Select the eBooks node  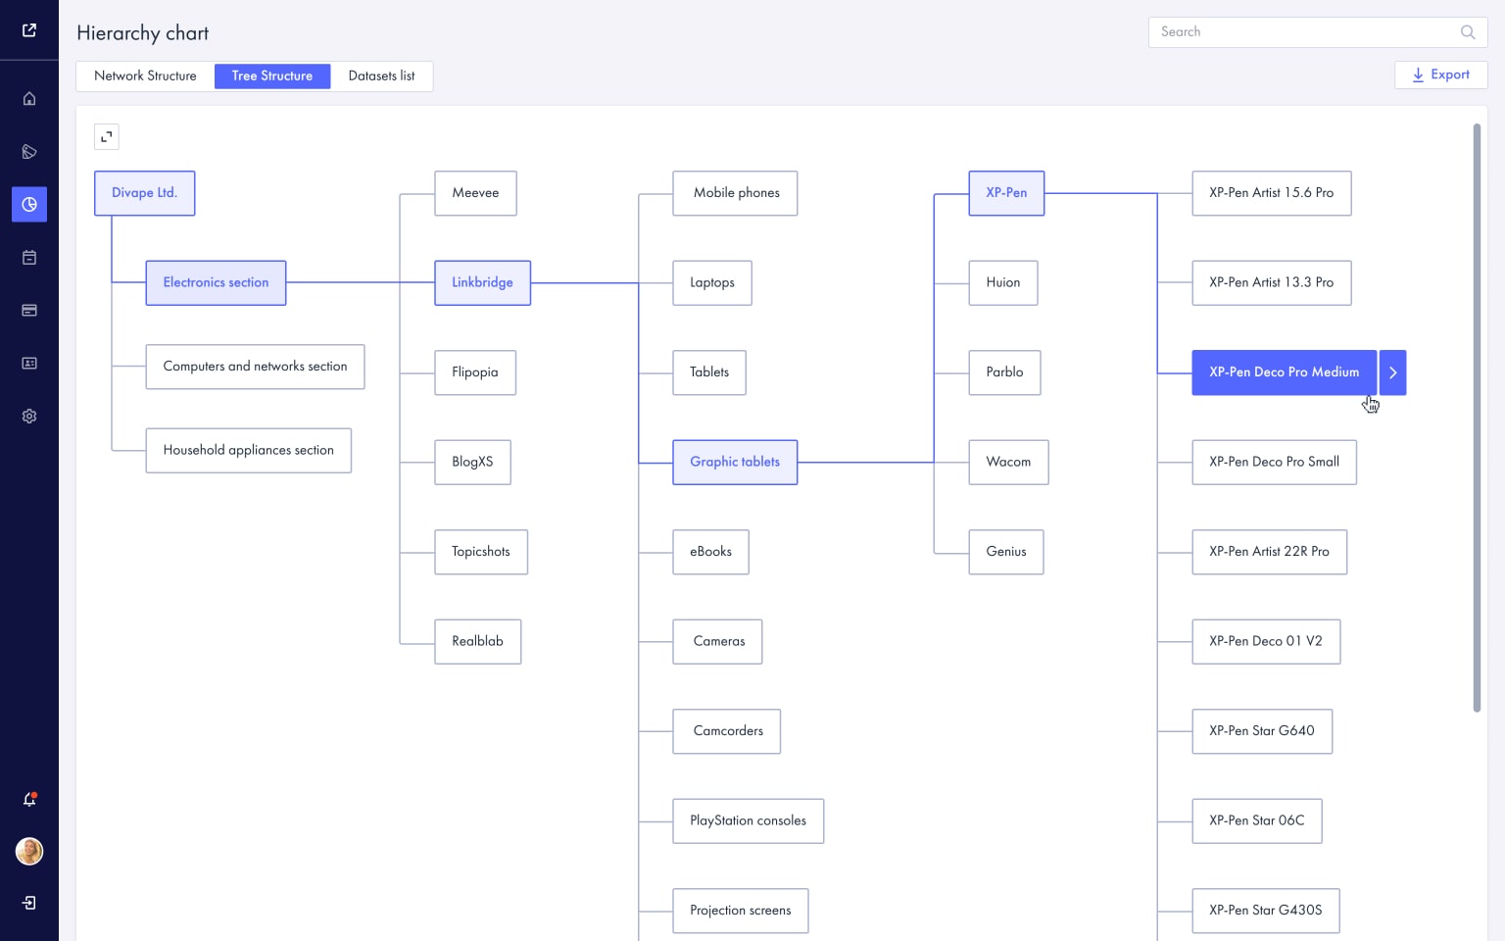710,552
